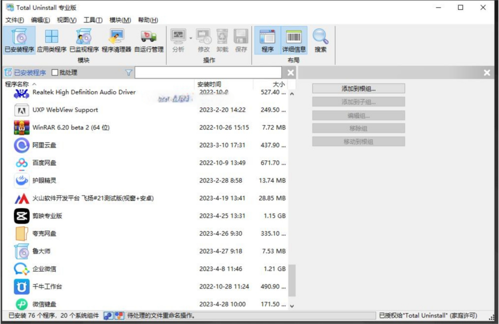The width and height of the screenshot is (499, 324).
Task: Open the 已安装程序 module
Action: pos(19,40)
